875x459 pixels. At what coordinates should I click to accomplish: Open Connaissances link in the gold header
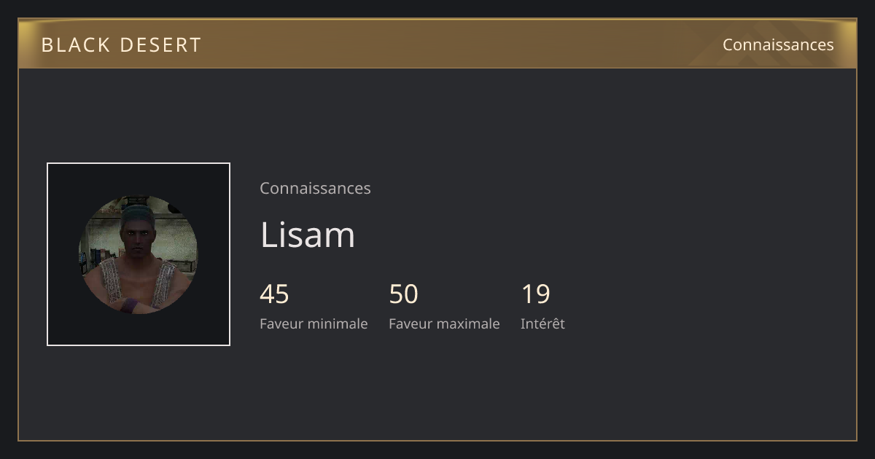[x=778, y=44]
